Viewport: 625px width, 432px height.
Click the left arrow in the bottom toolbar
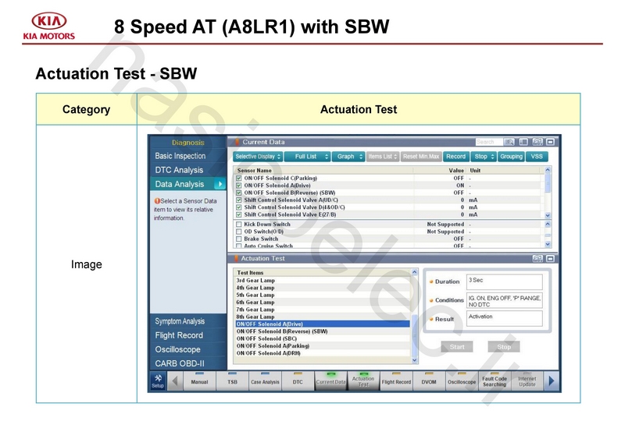pos(174,381)
